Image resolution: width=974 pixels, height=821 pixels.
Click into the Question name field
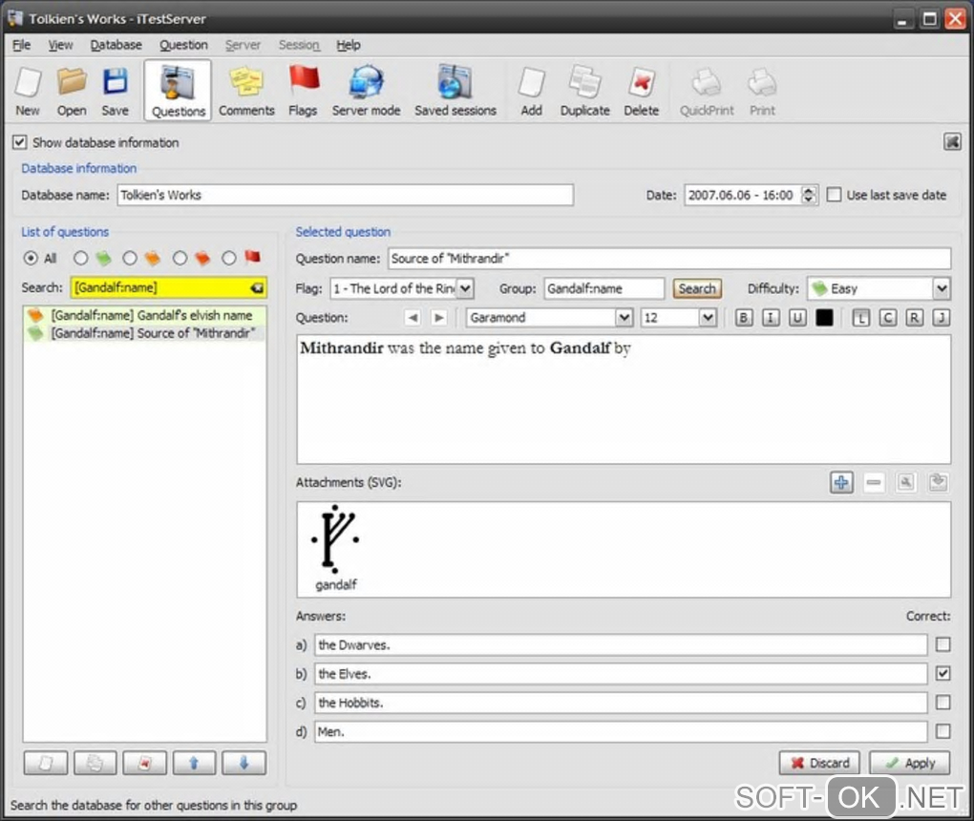pyautogui.click(x=669, y=259)
